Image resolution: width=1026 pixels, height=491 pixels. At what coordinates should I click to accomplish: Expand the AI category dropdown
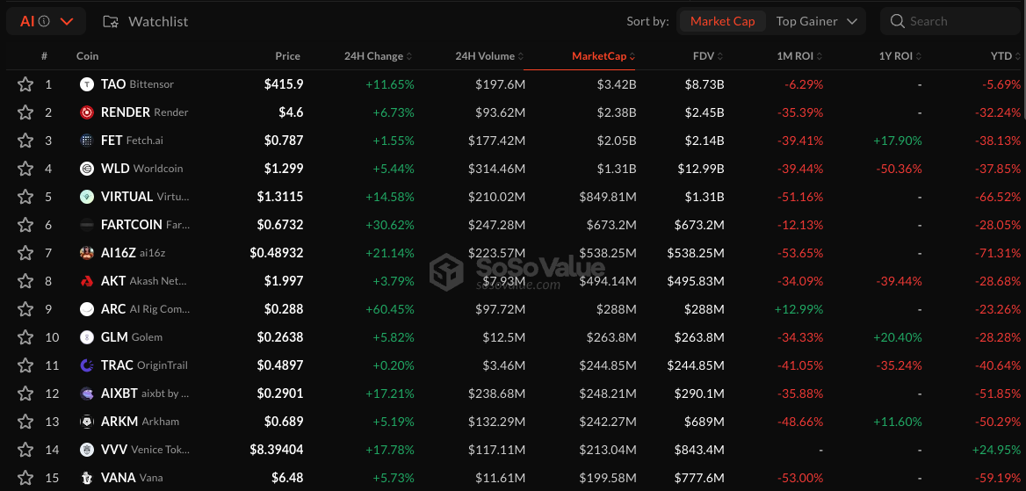(x=67, y=21)
